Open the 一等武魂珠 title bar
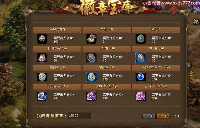 coord(57,30)
